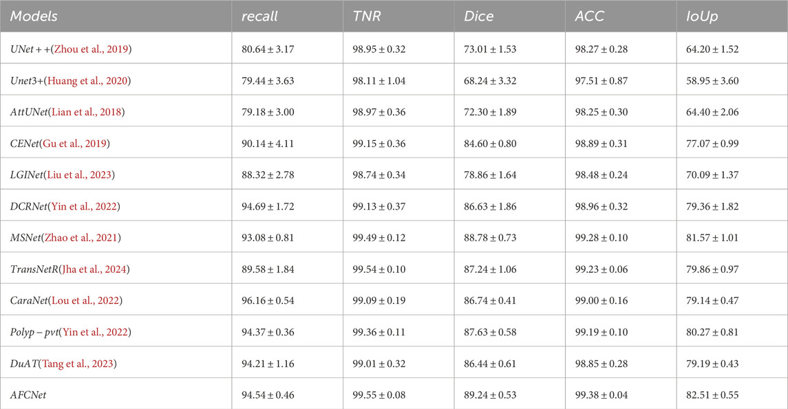Open the Liu et al., 2023 reference

(x=85, y=175)
